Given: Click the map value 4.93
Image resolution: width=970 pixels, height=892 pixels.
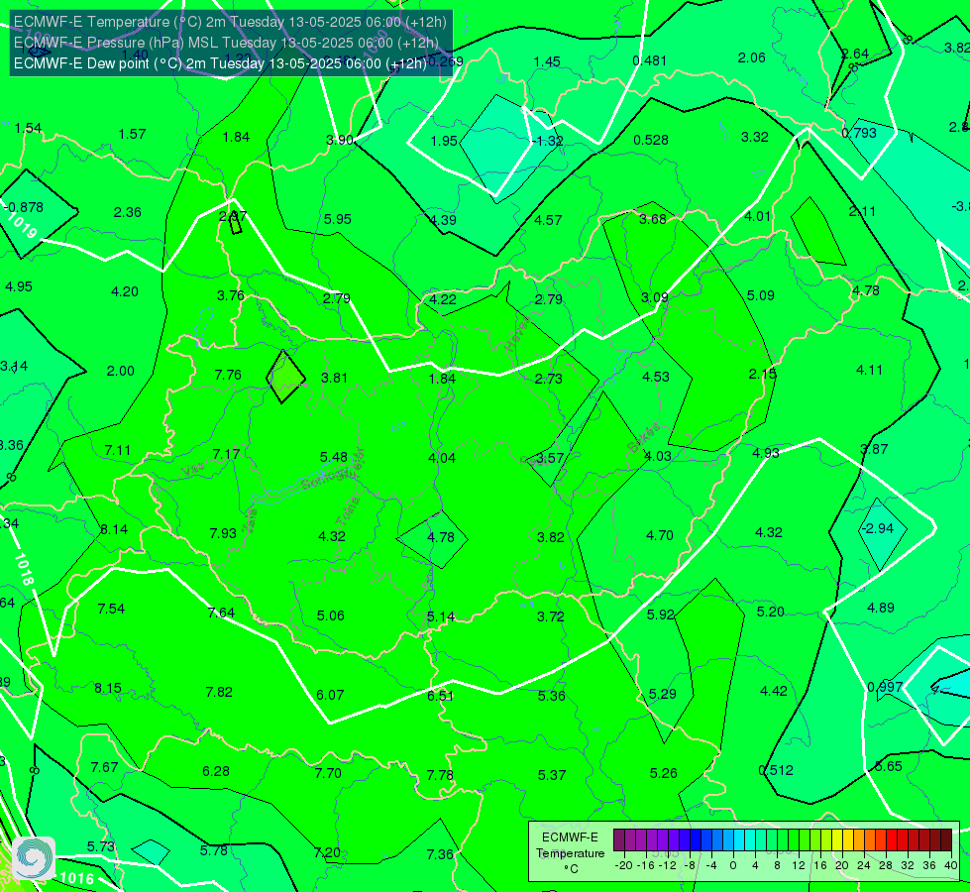Looking at the screenshot, I should pyautogui.click(x=765, y=453).
